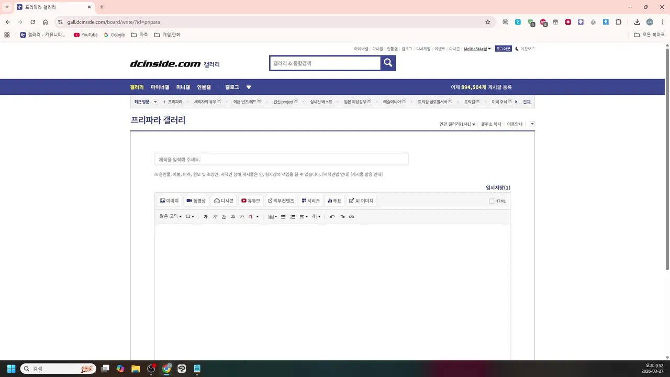Screen dimensions: 670x377
Task: Insert a hyperlink with the link icon
Action: click(351, 217)
